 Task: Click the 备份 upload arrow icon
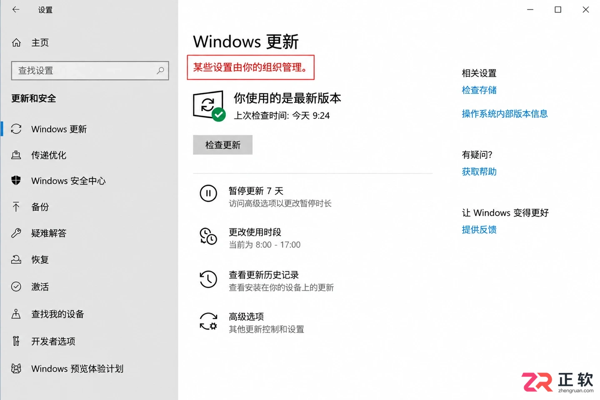coord(16,207)
